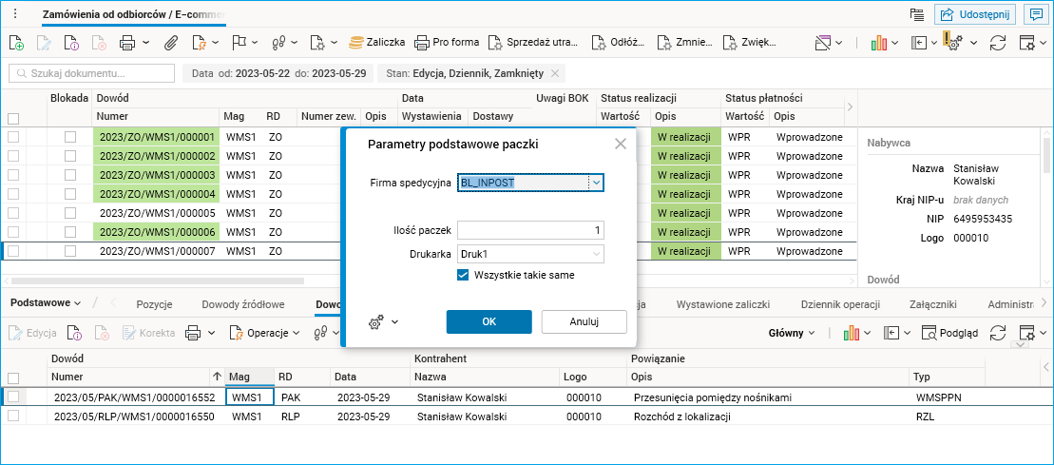Click the bar chart icon in top toolbar

pos(879,43)
